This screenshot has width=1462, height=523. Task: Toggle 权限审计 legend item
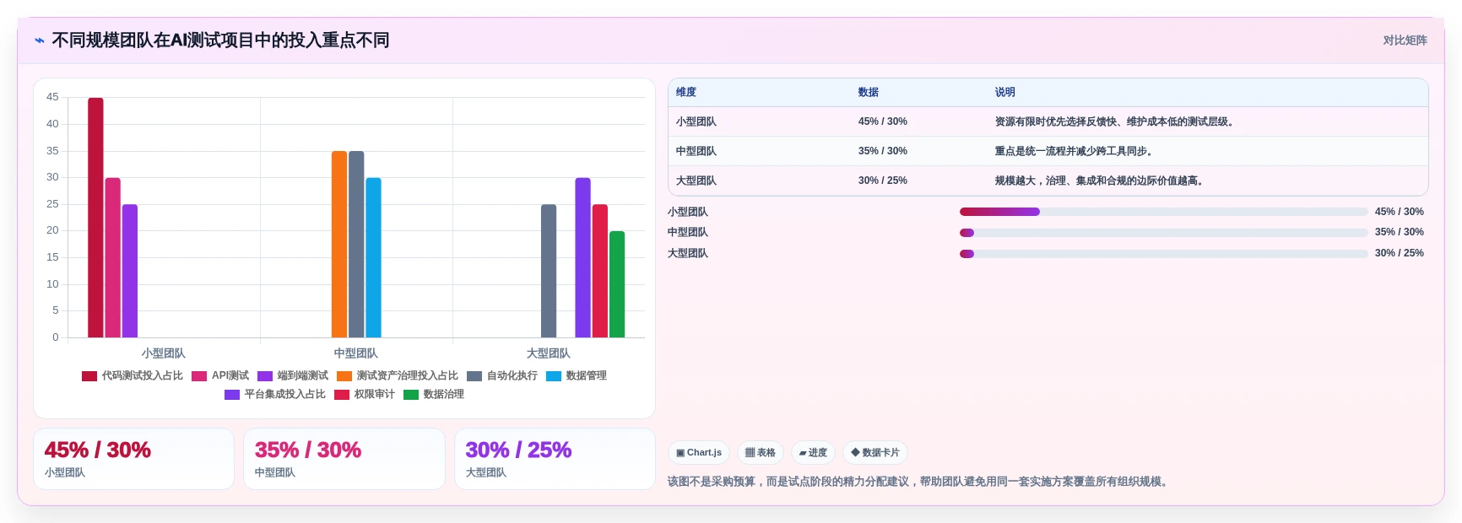coord(365,394)
